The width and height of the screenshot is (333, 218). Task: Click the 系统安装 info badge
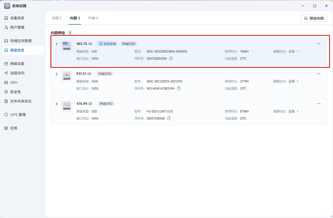click(107, 44)
